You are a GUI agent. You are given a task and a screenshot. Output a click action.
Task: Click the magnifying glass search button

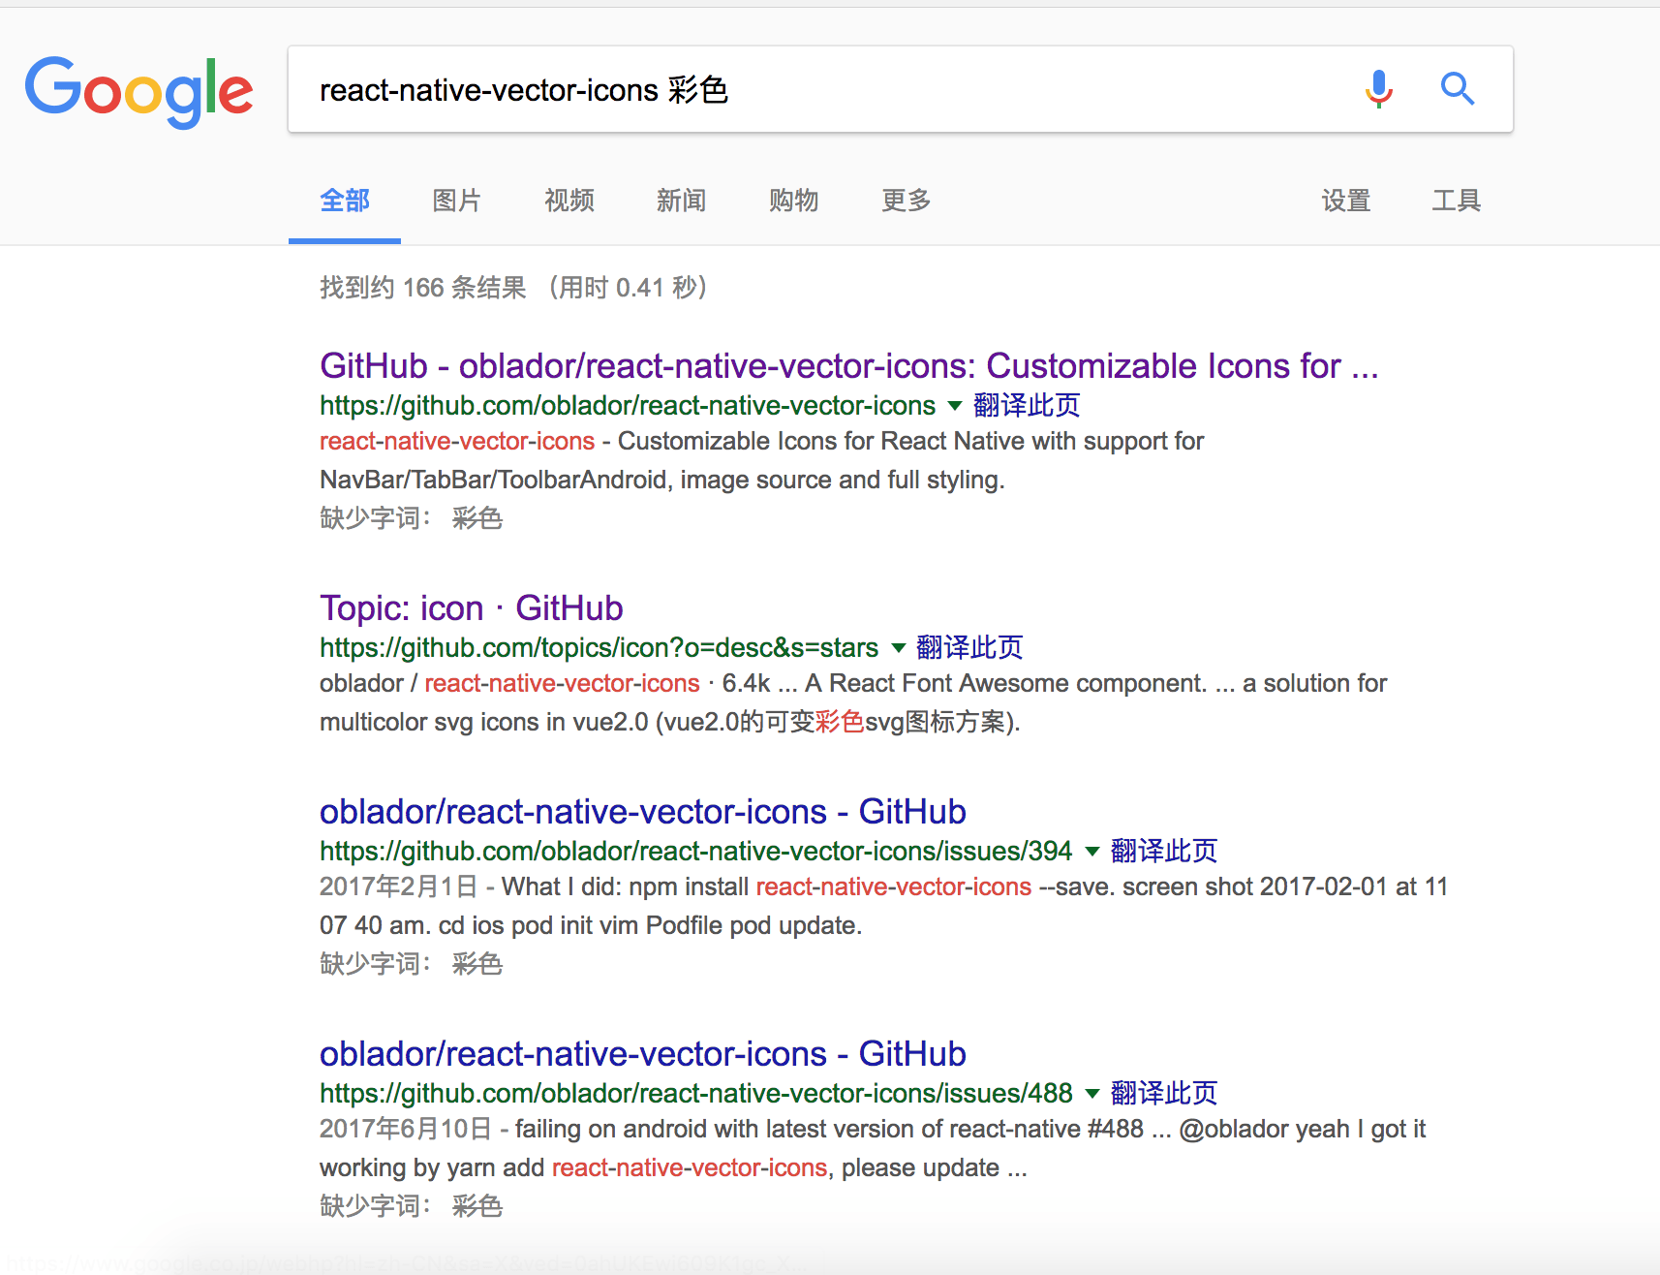pyautogui.click(x=1457, y=89)
